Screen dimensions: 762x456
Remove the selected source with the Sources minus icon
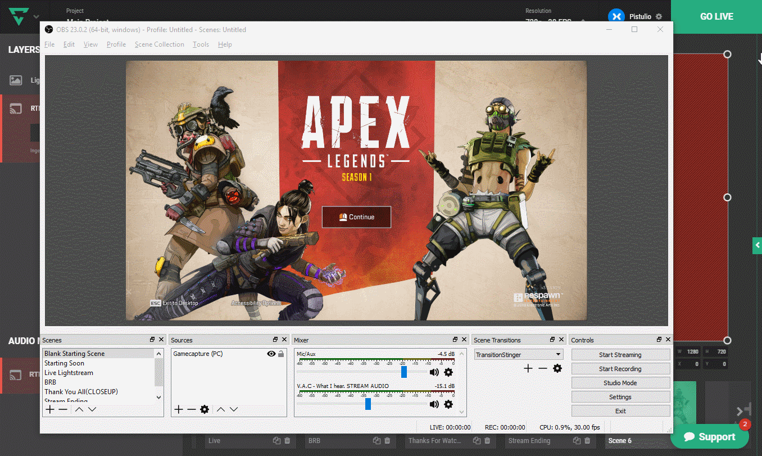tap(191, 409)
